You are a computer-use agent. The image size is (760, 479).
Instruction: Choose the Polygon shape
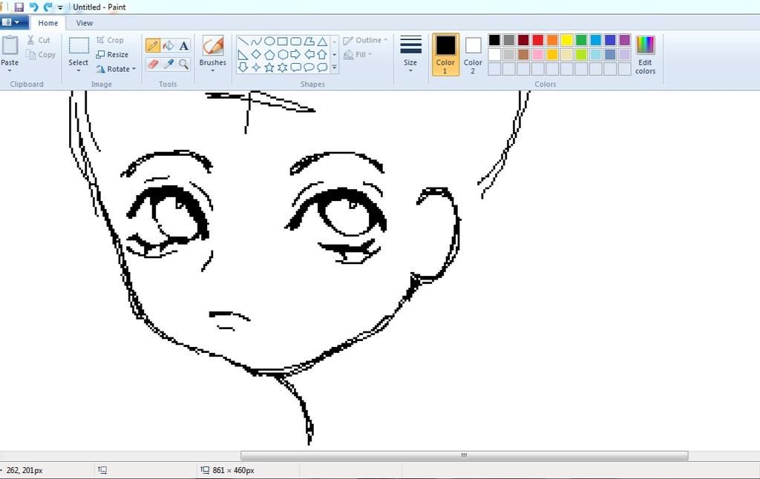tap(309, 42)
